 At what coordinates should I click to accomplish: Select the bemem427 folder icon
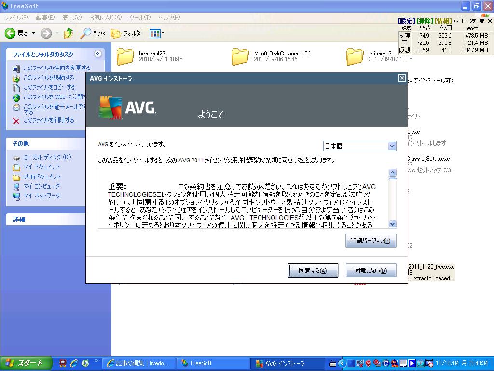[x=125, y=56]
